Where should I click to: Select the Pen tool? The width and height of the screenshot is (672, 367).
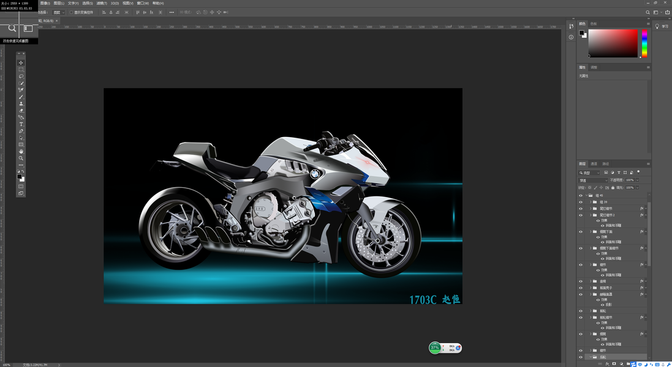tap(21, 131)
